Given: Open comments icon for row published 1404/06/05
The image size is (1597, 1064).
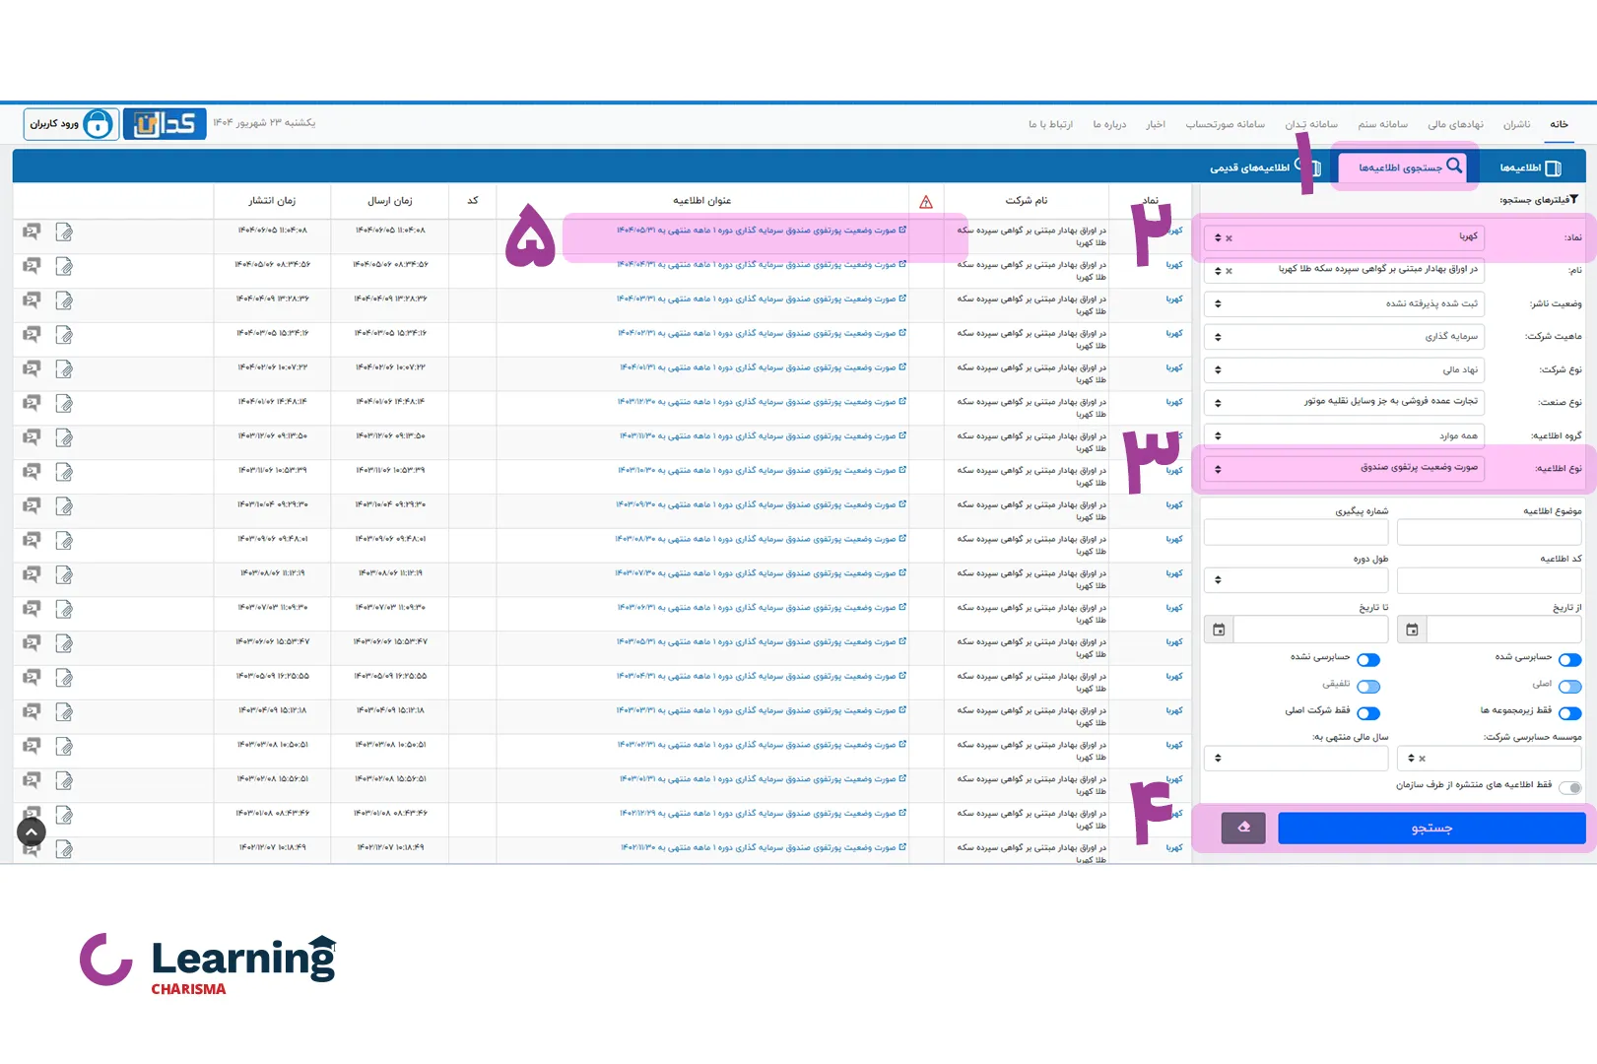Looking at the screenshot, I should coord(32,233).
